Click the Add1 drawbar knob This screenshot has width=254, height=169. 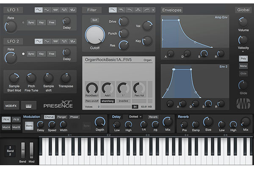tap(108, 88)
